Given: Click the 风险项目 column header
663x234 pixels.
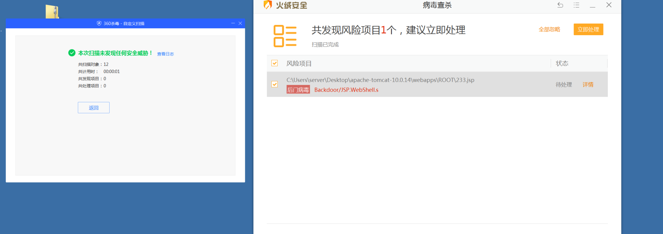Looking at the screenshot, I should pos(299,63).
